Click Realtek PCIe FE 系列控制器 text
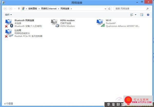The image size is (154, 107). (28, 36)
